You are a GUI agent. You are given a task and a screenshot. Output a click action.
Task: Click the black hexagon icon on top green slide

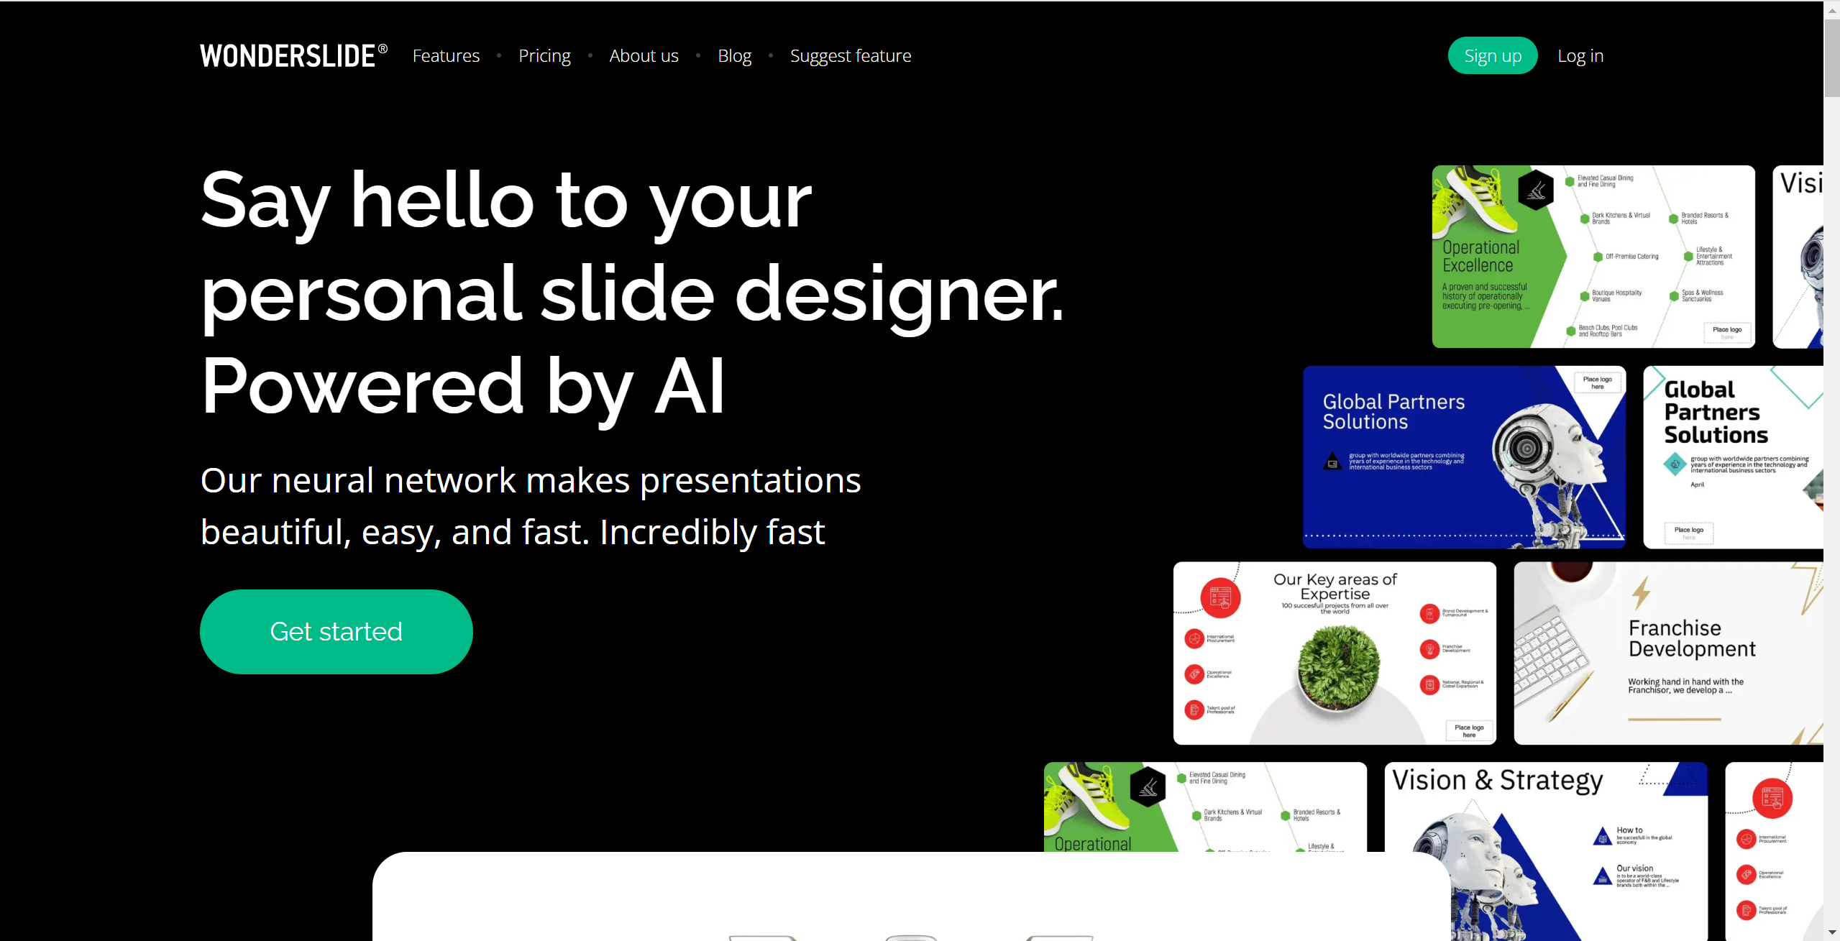(x=1536, y=191)
